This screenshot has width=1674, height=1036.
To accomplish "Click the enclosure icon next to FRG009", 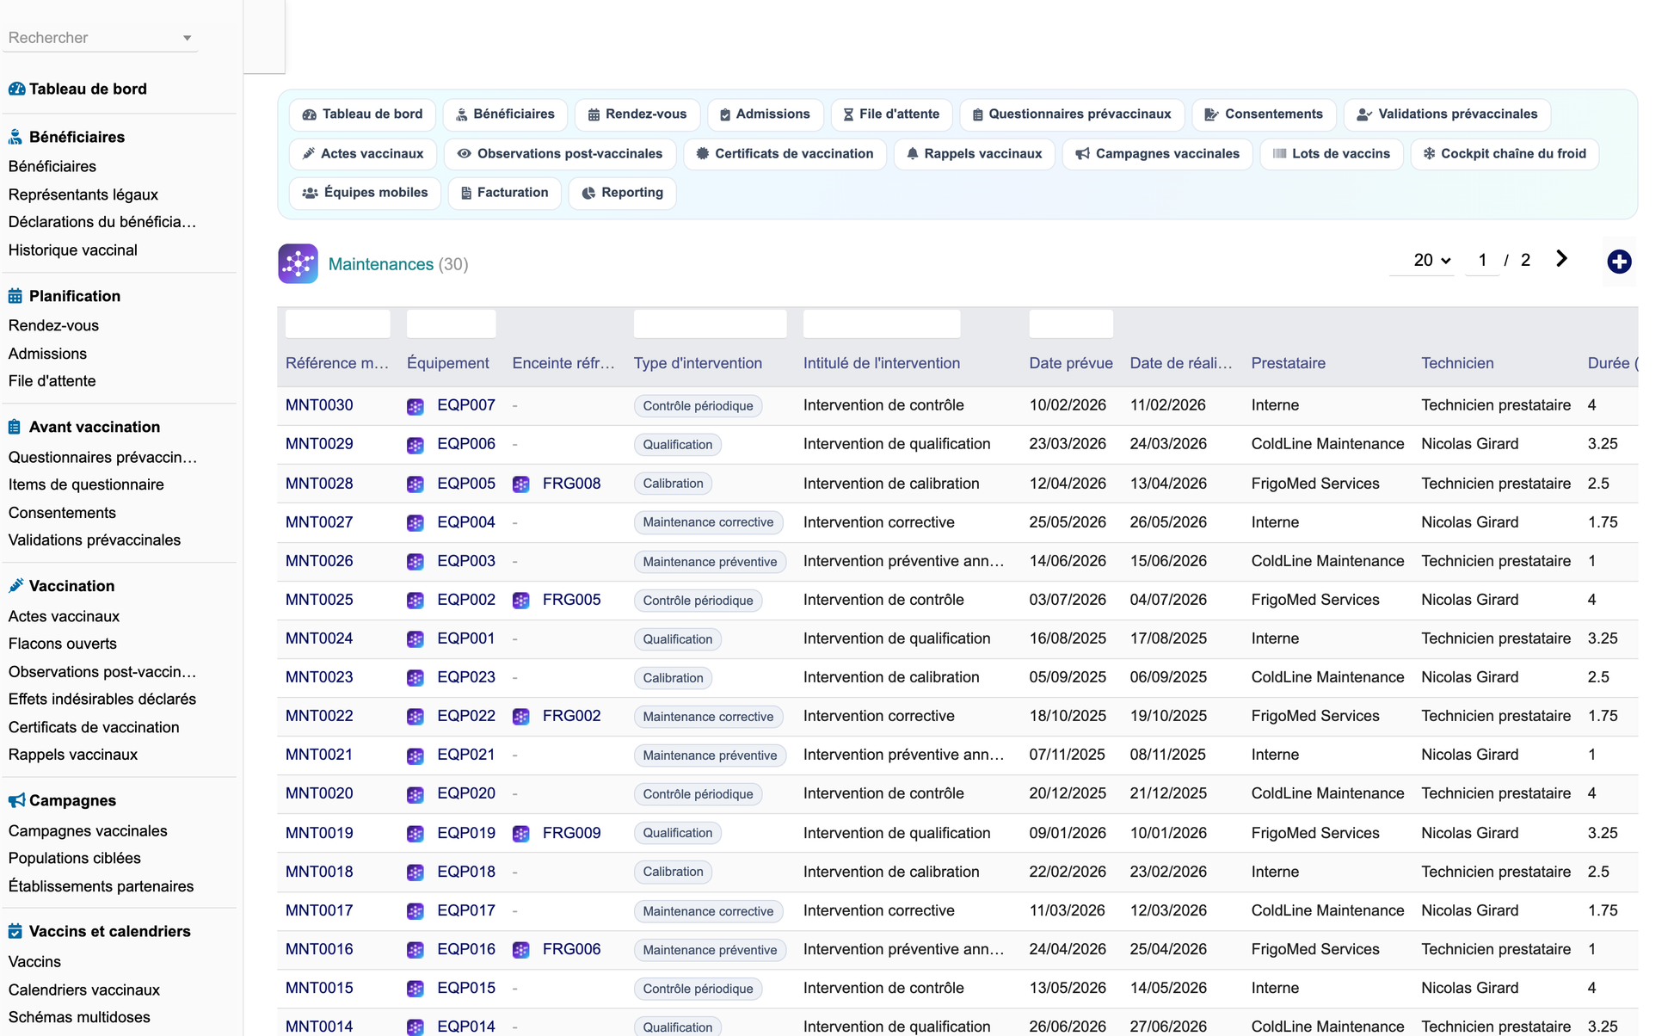I will coord(521,834).
